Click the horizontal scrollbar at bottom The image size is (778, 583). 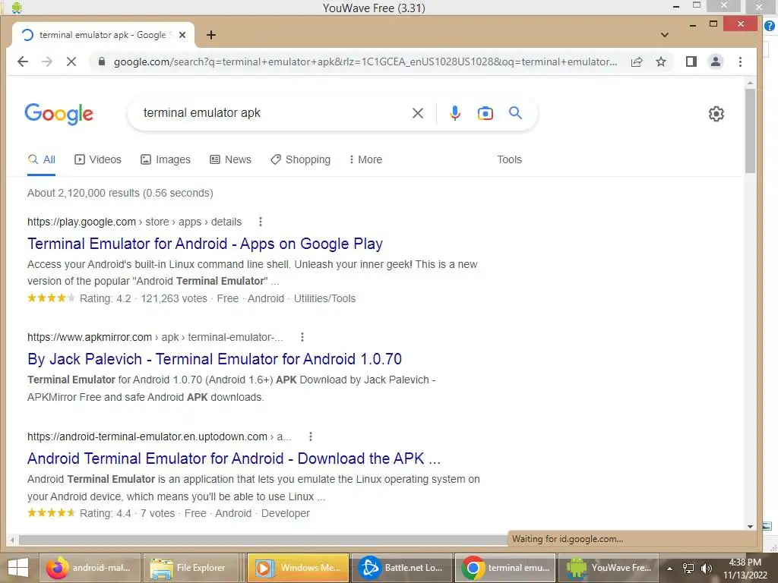coord(263,540)
